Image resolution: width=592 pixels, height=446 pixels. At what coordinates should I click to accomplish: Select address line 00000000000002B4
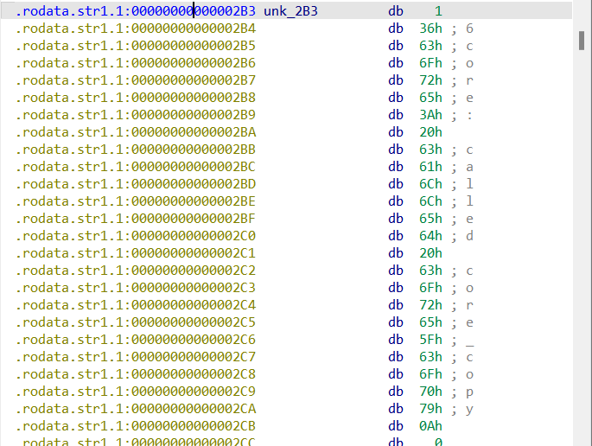[x=136, y=29]
